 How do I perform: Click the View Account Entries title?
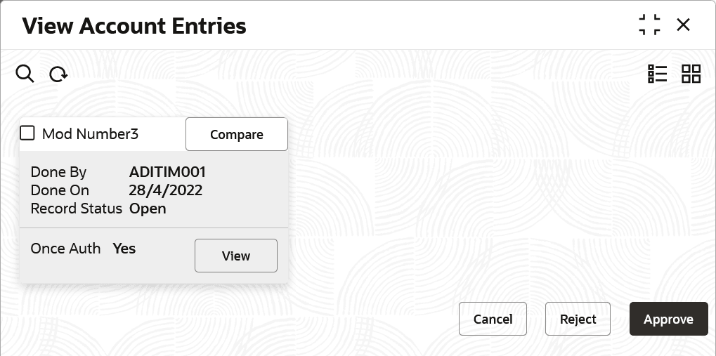click(134, 27)
